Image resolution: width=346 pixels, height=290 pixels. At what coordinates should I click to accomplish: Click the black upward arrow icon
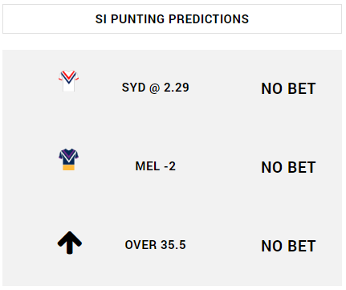coord(70,243)
